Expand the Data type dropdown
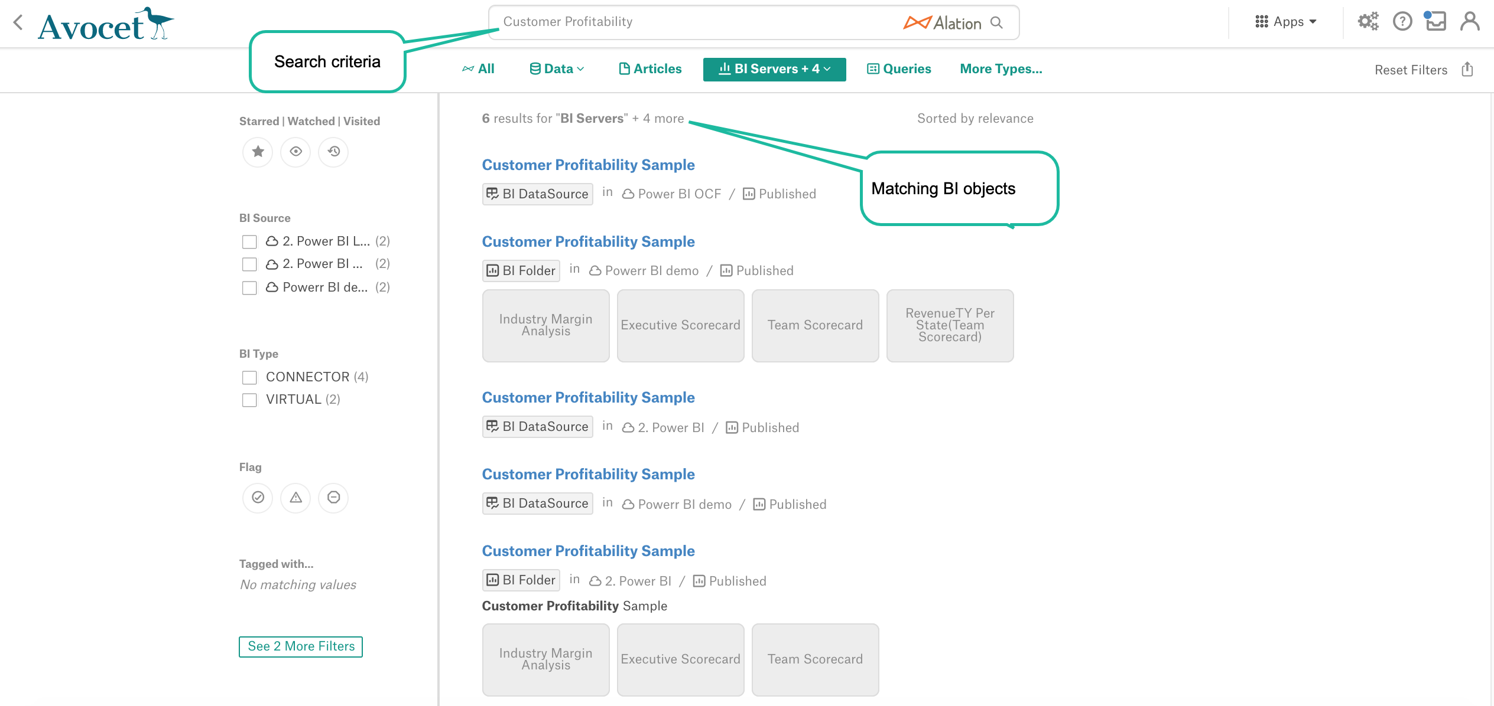The image size is (1494, 706). pyautogui.click(x=557, y=69)
